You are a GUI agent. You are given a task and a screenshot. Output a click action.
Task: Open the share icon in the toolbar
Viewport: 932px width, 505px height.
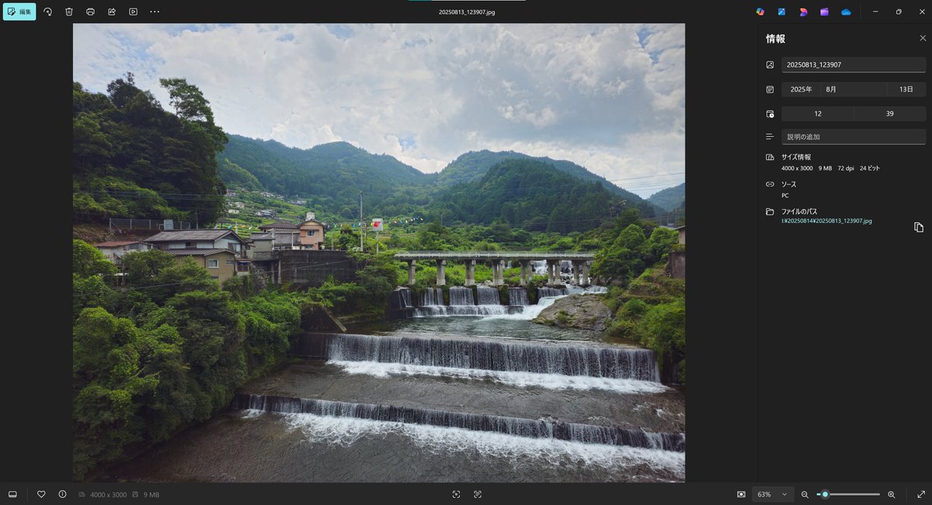click(112, 12)
